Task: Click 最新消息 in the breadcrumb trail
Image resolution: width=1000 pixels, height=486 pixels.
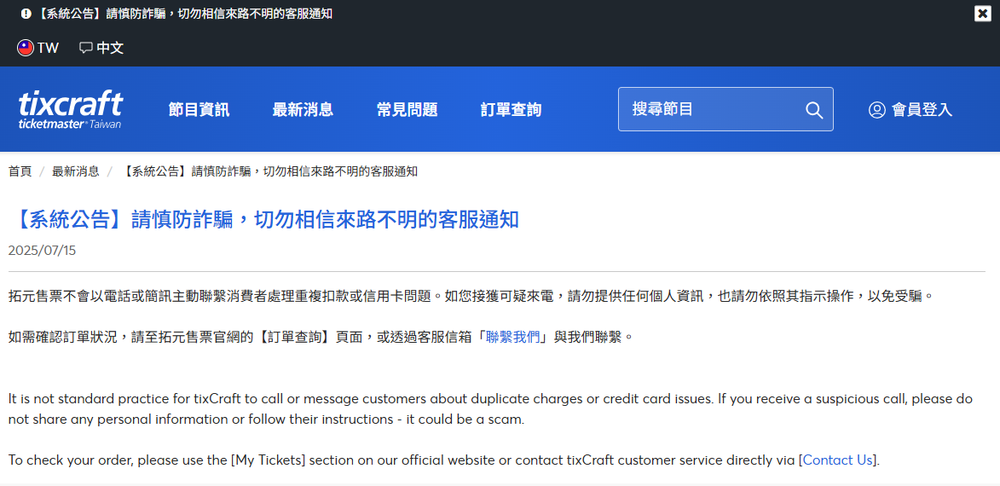Action: click(75, 171)
